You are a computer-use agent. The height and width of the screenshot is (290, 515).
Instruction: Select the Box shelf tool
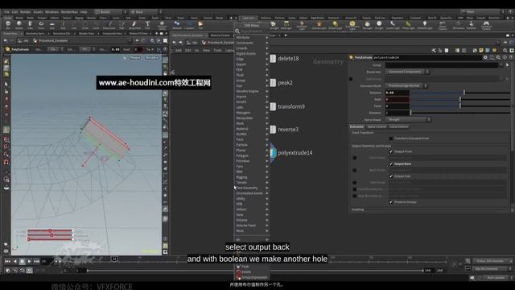(8, 25)
